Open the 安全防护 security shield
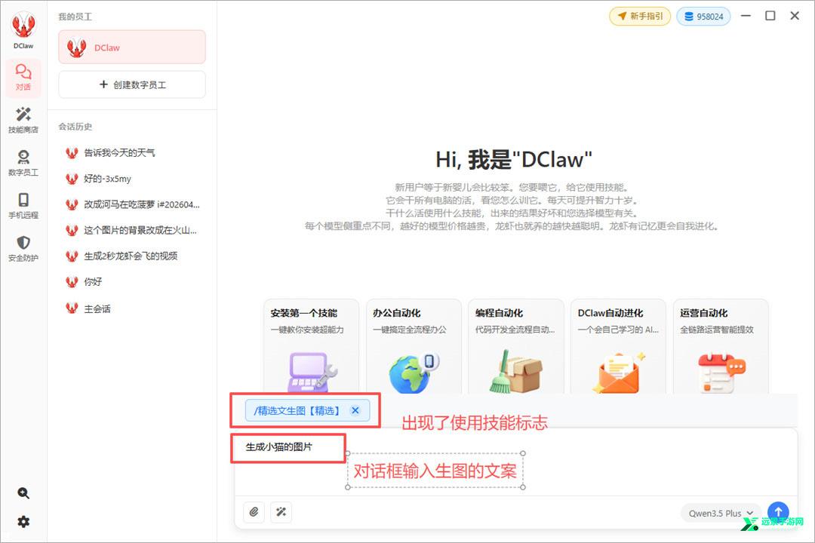Image resolution: width=815 pixels, height=543 pixels. point(23,248)
